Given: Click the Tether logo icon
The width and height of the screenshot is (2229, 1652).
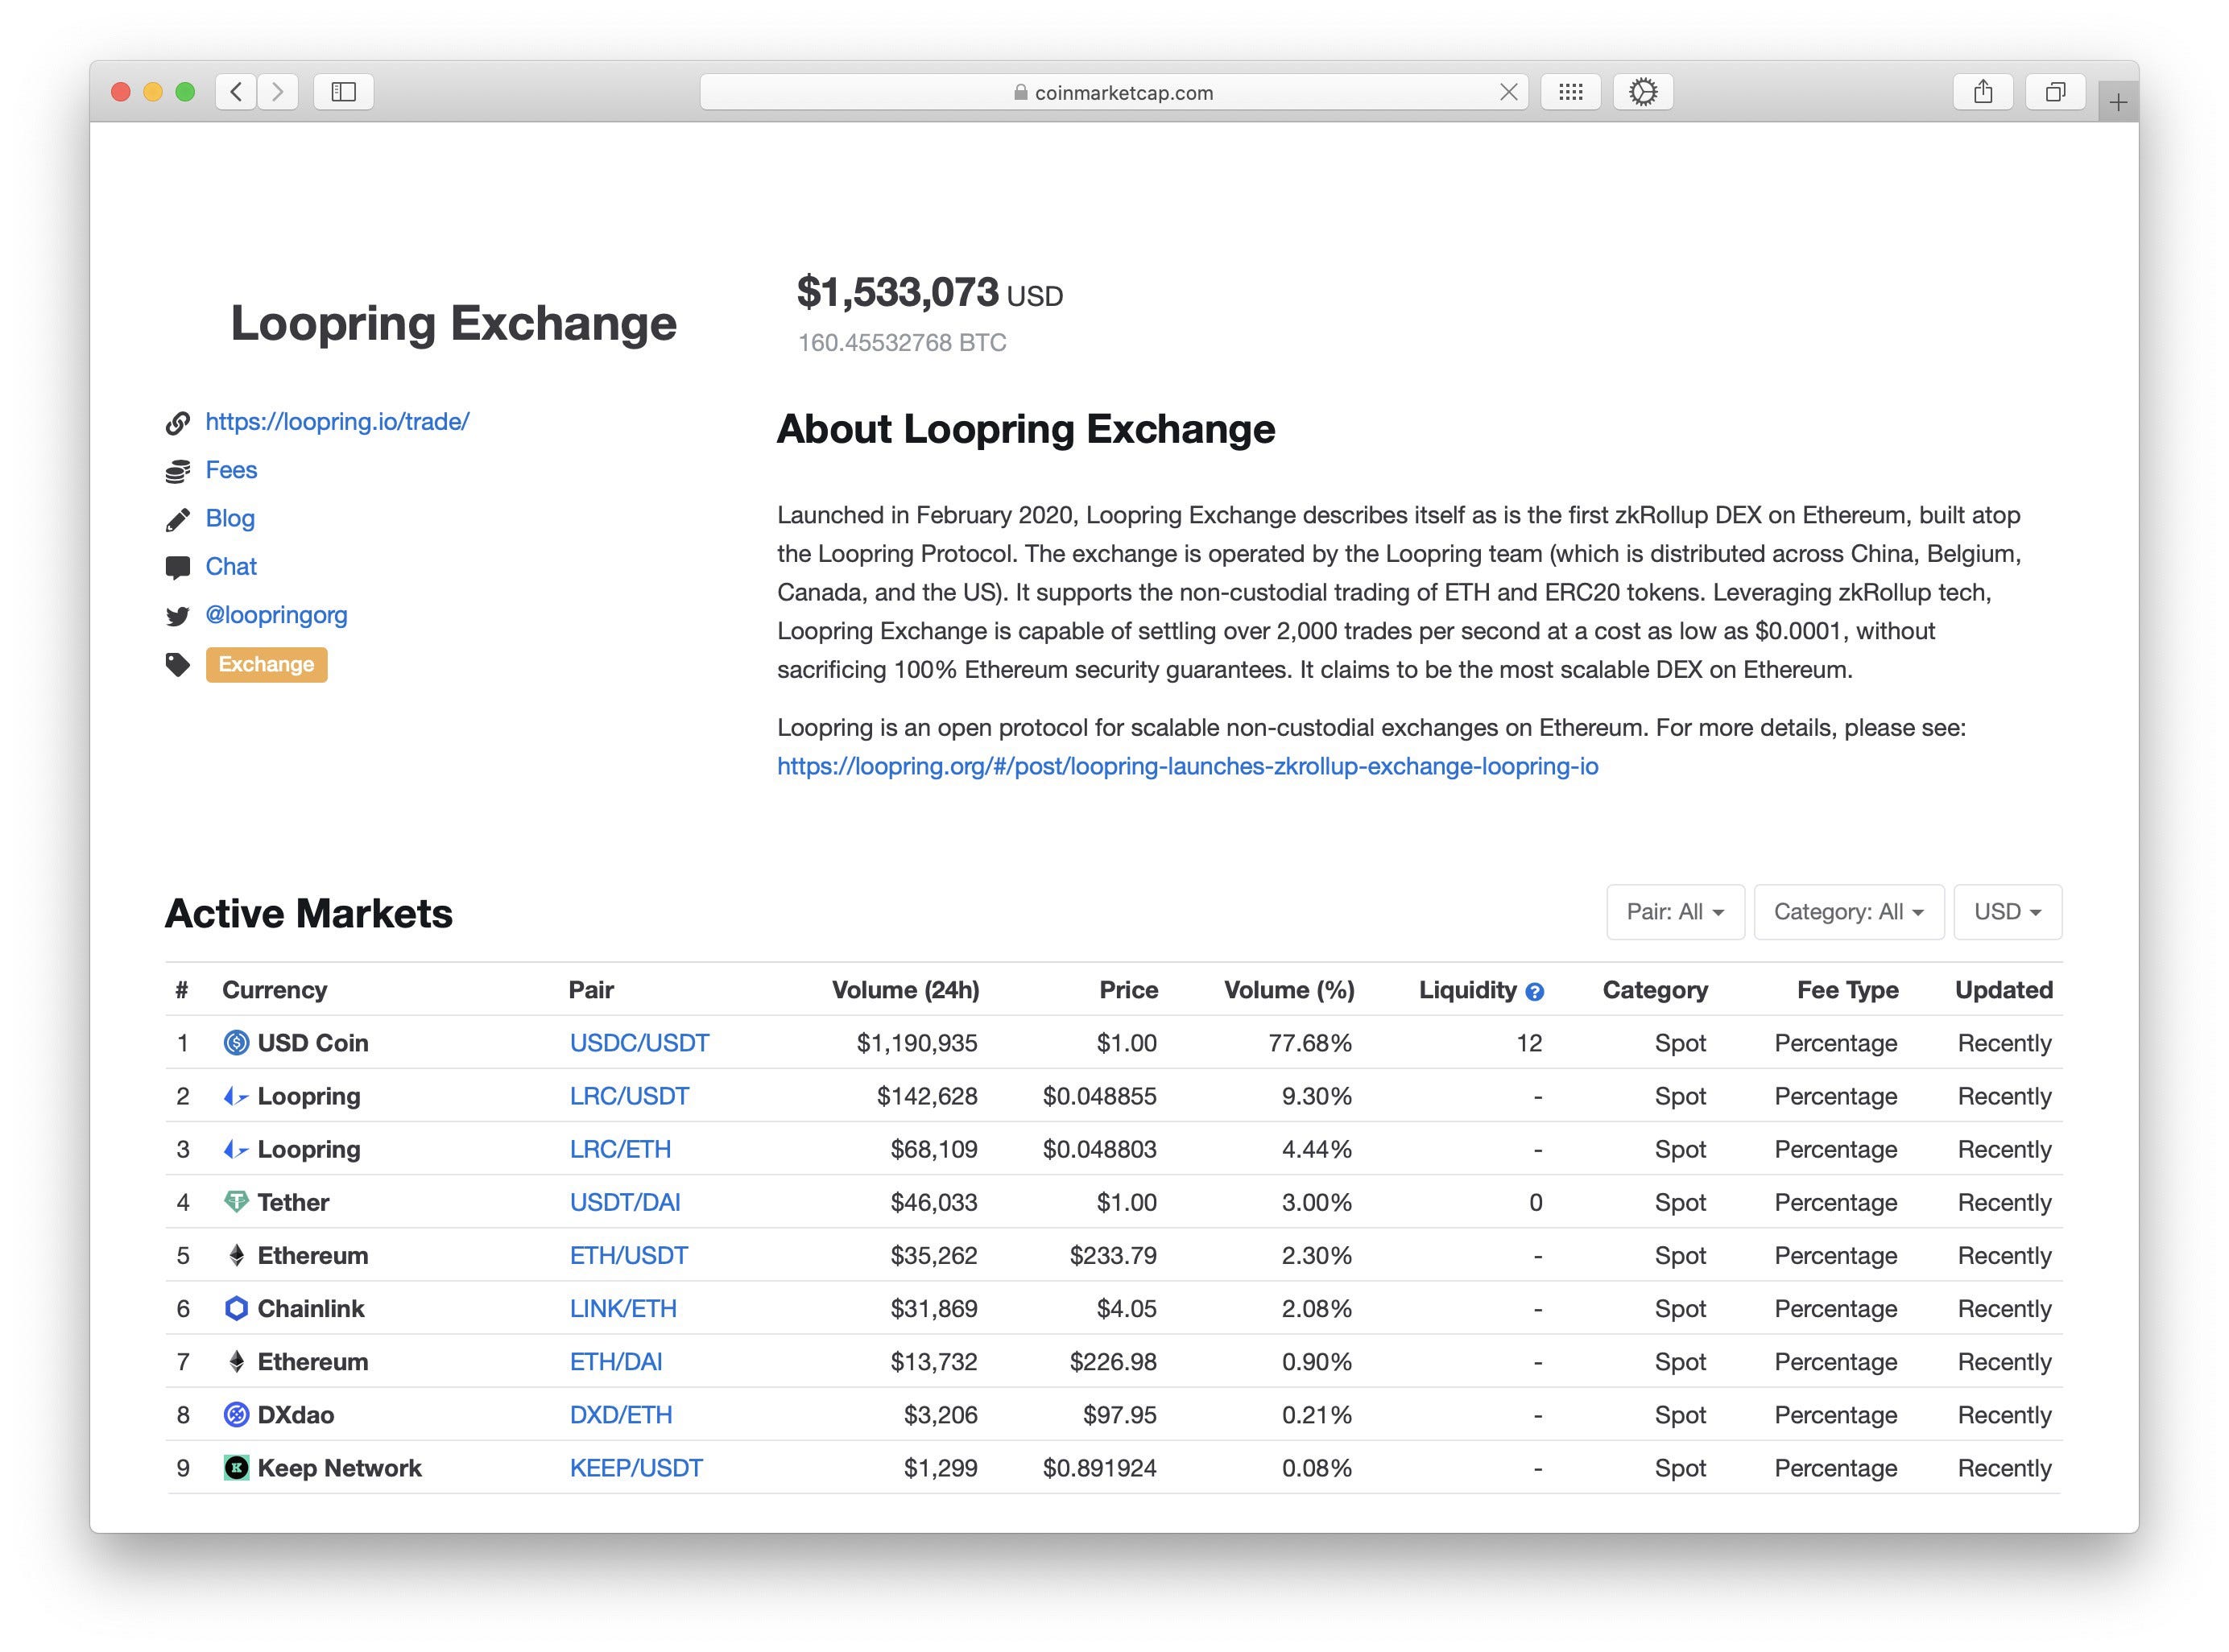Looking at the screenshot, I should tap(236, 1202).
